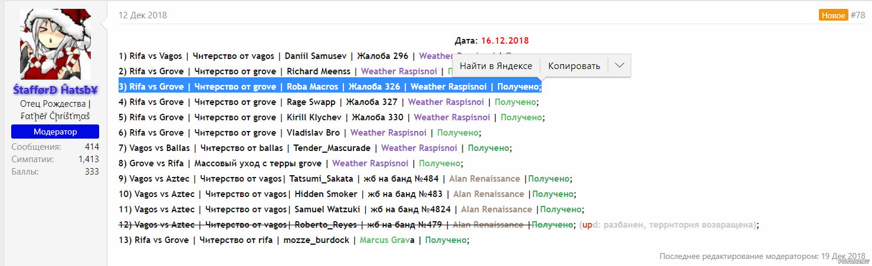Viewport: 872px width, 266px height.
Task: Click 'Найти в Яндексе' in popup
Action: pos(496,66)
